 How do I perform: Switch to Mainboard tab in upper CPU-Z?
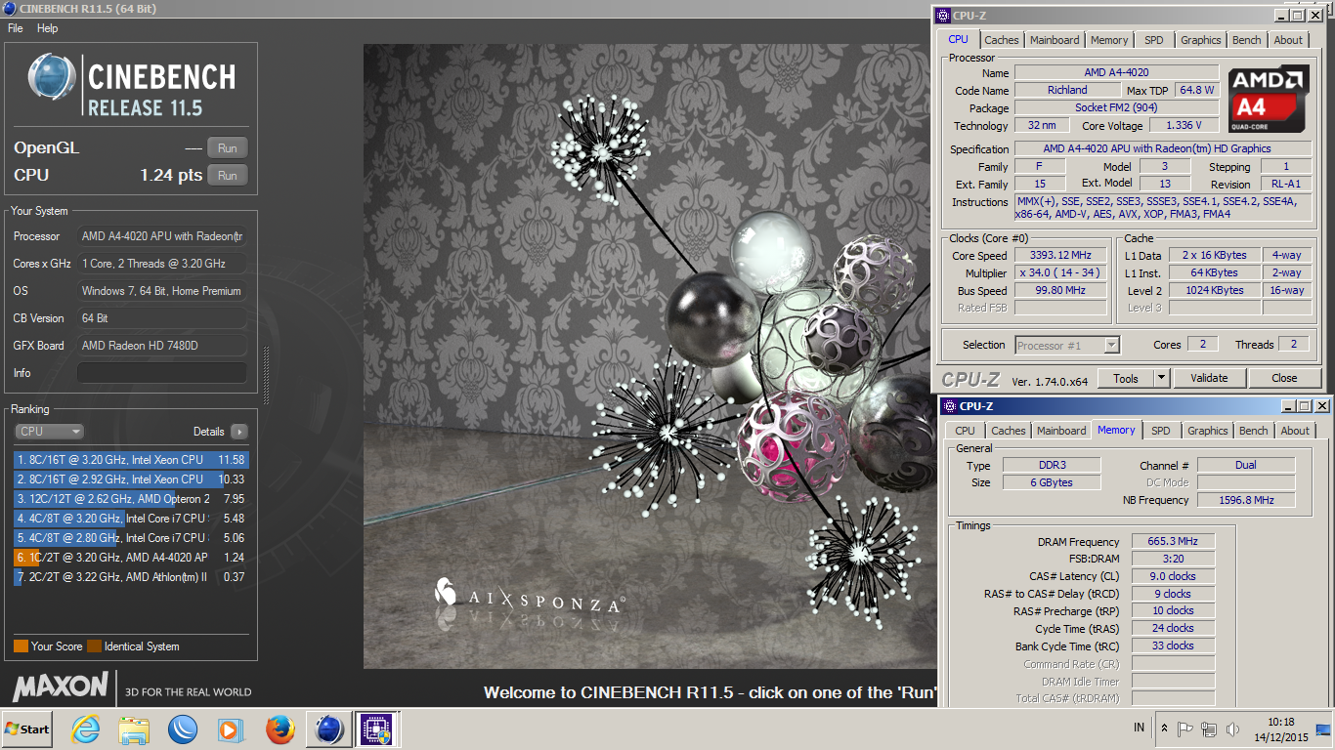tap(1055, 40)
